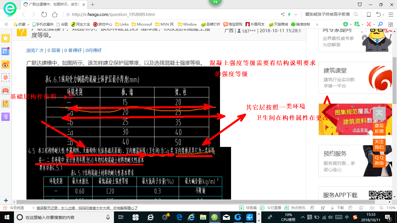Image resolution: width=397 pixels, height=223 pixels.
Task: Open 快剪辑 in status bar
Action: pos(248,208)
